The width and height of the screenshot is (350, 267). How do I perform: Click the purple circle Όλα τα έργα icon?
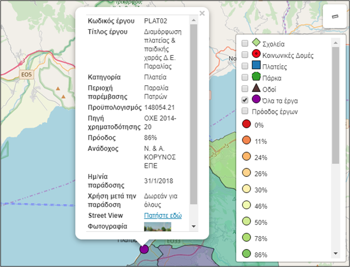pyautogui.click(x=256, y=100)
